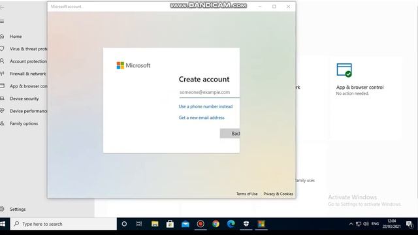This screenshot has height=235, width=418.
Task: Select Virus & threat protection sidebar item
Action: tap(29, 49)
